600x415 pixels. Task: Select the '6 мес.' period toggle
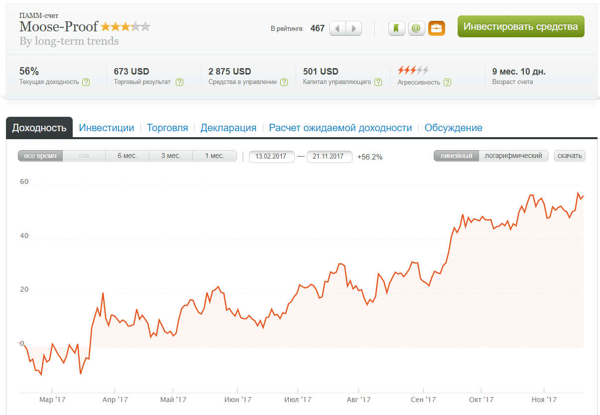click(127, 156)
